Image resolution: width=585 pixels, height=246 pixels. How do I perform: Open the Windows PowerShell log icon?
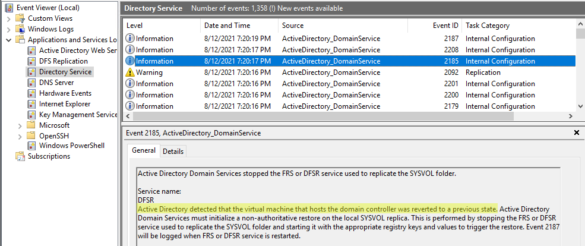coord(32,146)
